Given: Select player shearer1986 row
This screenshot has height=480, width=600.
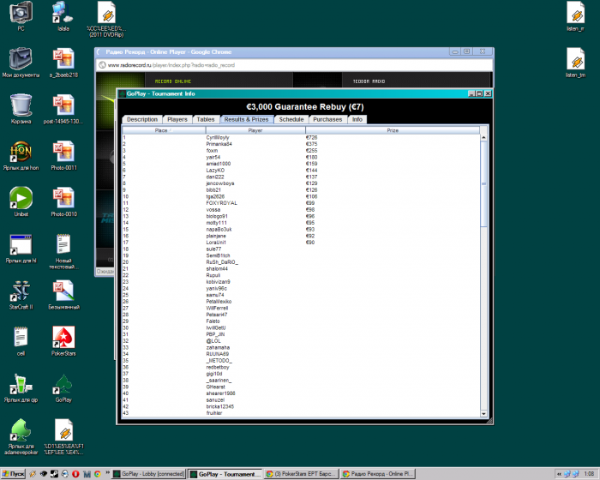Looking at the screenshot, I should pos(220,393).
